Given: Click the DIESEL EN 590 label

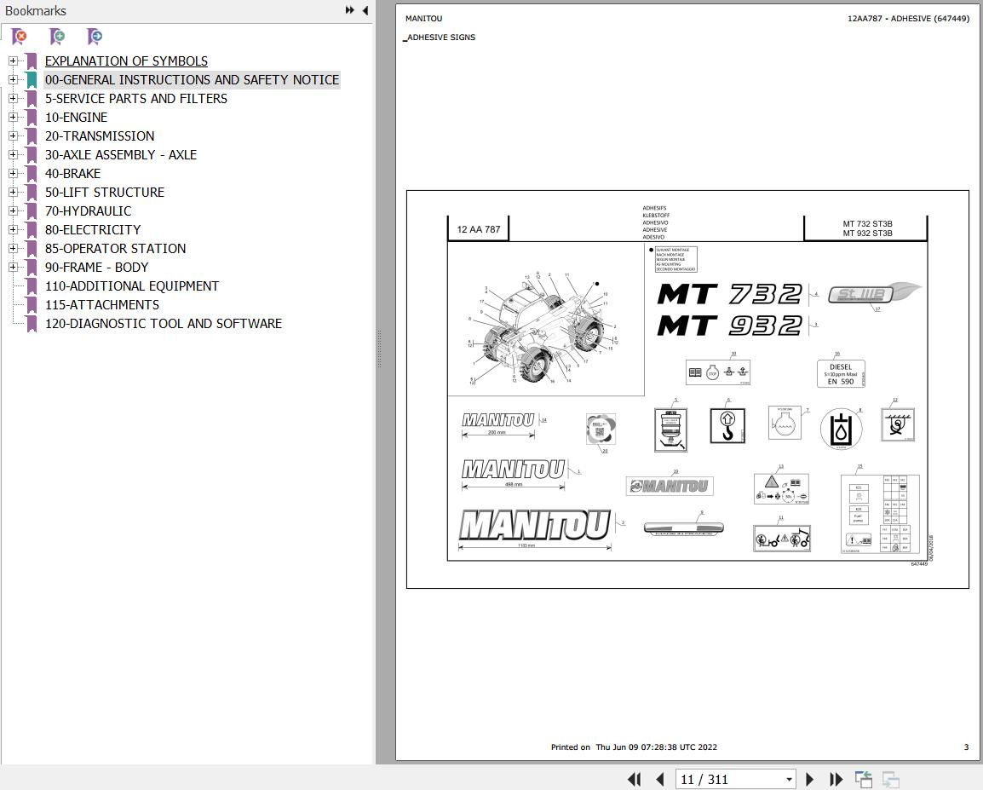Looking at the screenshot, I should 841,373.
